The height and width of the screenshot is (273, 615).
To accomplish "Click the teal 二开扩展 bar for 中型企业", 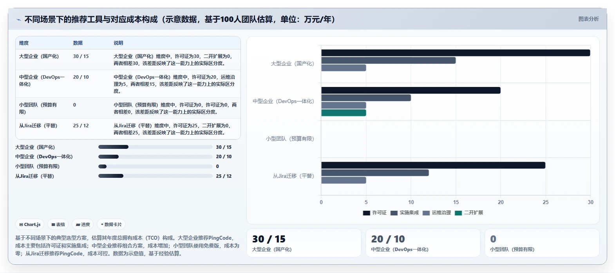I will 344,113.
